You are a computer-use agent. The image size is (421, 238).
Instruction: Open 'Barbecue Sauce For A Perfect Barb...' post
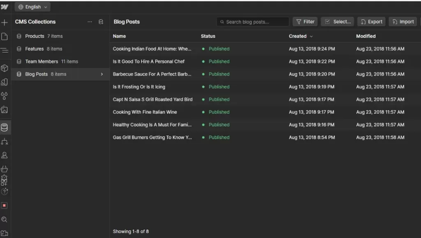click(x=152, y=74)
